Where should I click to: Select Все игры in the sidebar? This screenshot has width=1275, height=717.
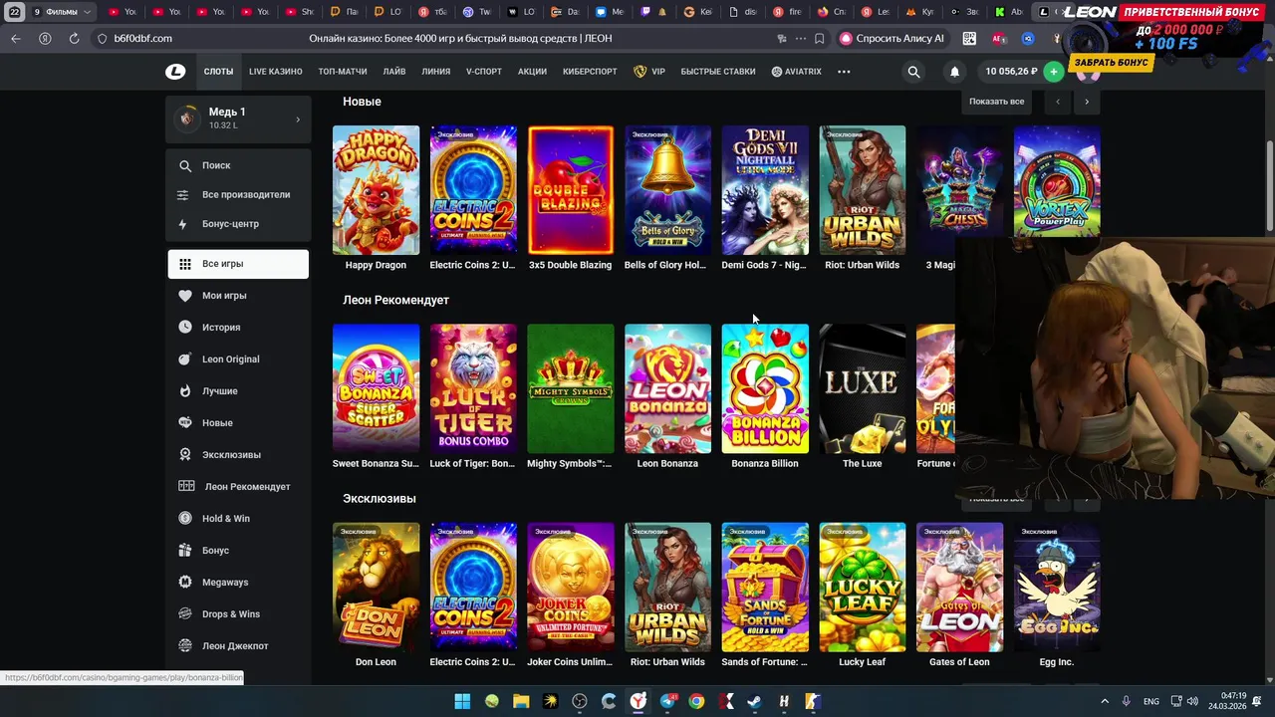pyautogui.click(x=238, y=264)
